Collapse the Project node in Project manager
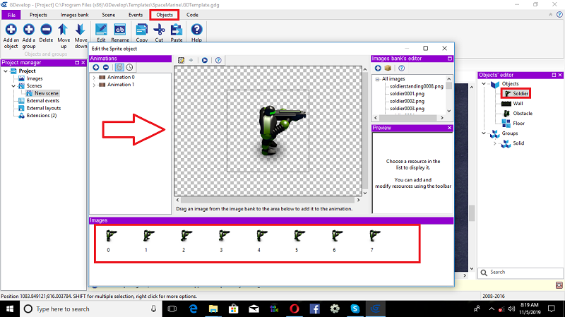Viewport: 565px width, 317px height. coord(6,71)
